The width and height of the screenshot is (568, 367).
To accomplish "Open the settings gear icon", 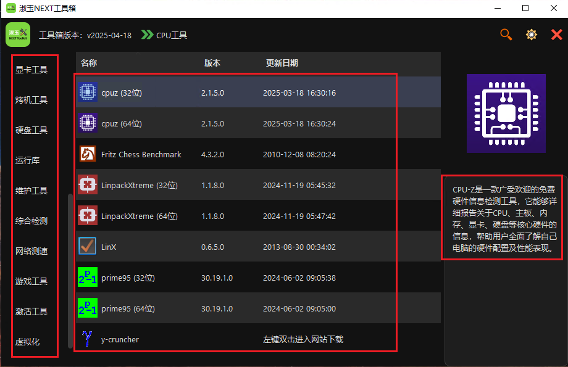I will pyautogui.click(x=531, y=35).
